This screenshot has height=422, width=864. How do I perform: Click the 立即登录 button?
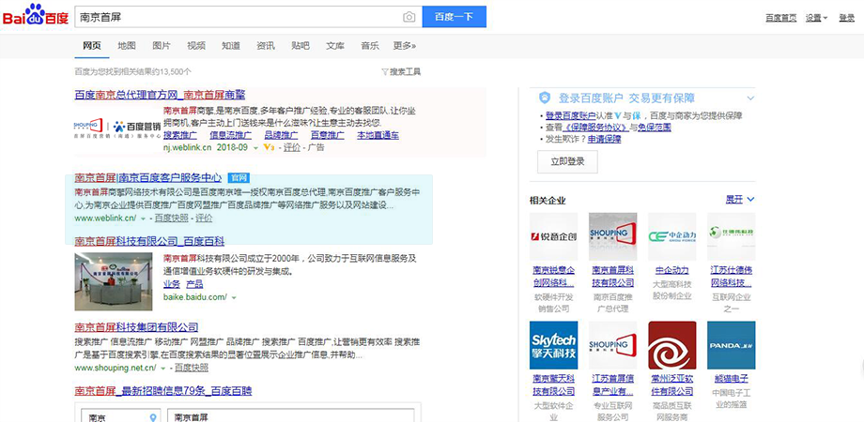point(567,161)
